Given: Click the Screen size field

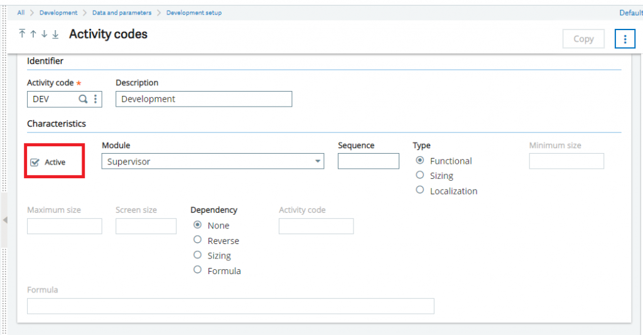Looking at the screenshot, I should click(x=146, y=226).
